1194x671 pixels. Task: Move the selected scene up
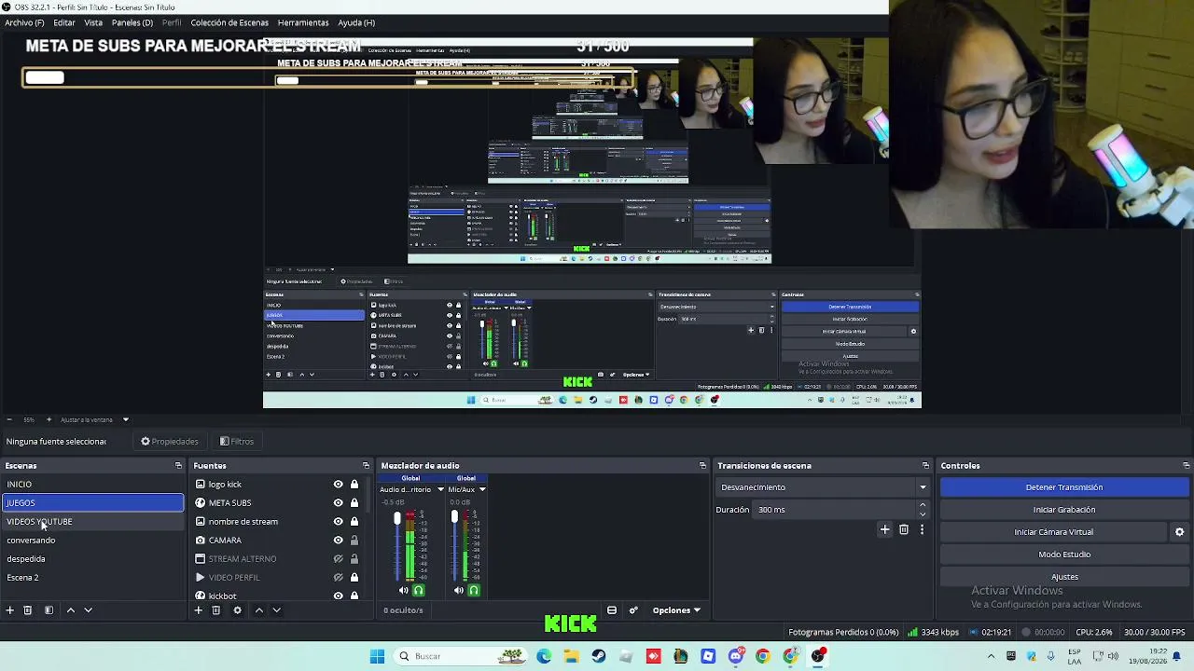[70, 610]
